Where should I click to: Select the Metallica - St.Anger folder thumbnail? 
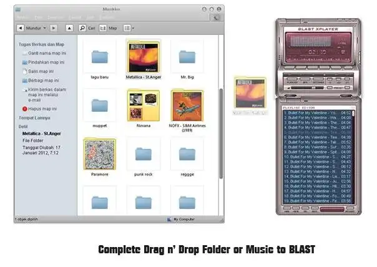pyautogui.click(x=144, y=57)
